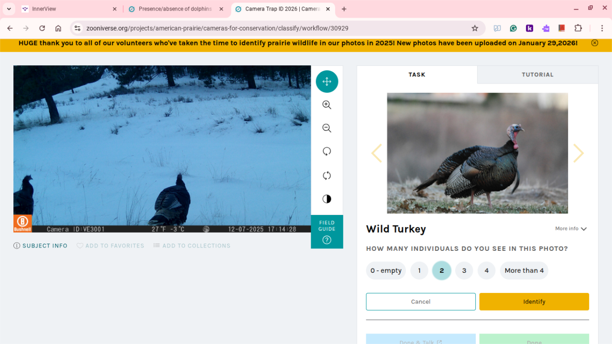
Task: Go back to the previous page
Action: [10, 28]
